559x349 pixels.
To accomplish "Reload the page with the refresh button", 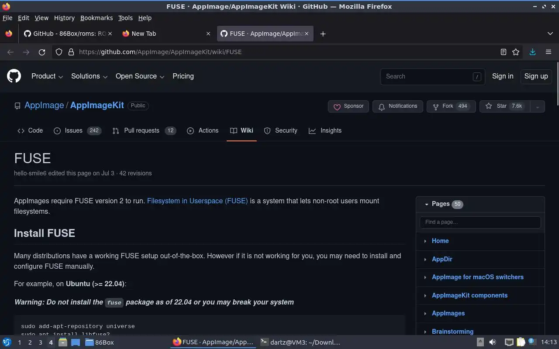I will (x=42, y=52).
